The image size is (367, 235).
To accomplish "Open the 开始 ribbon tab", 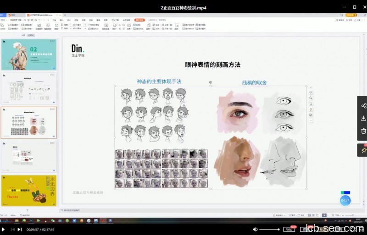I will pos(54,20).
